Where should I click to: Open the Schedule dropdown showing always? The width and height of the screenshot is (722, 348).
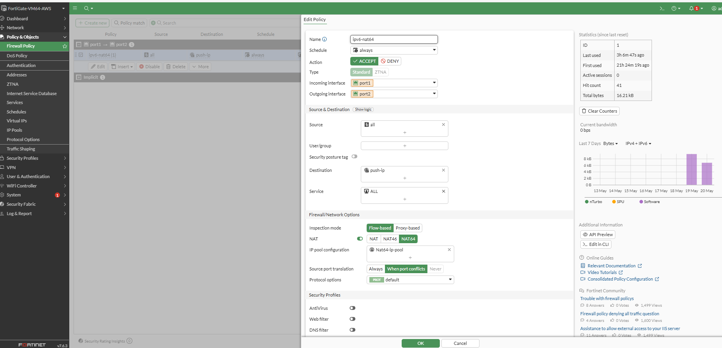(394, 50)
